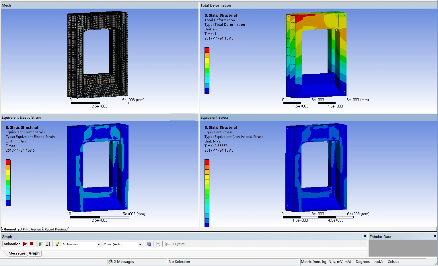Play the result animation

click(x=25, y=244)
